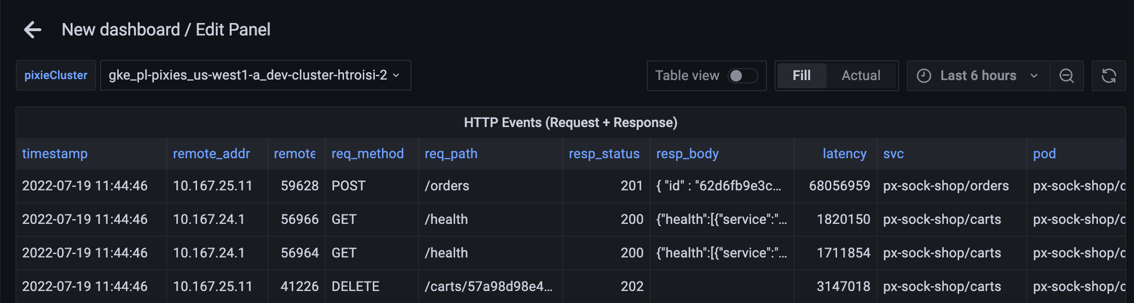Select the Fill display option
Screen dimensions: 1134x303
(x=801, y=76)
